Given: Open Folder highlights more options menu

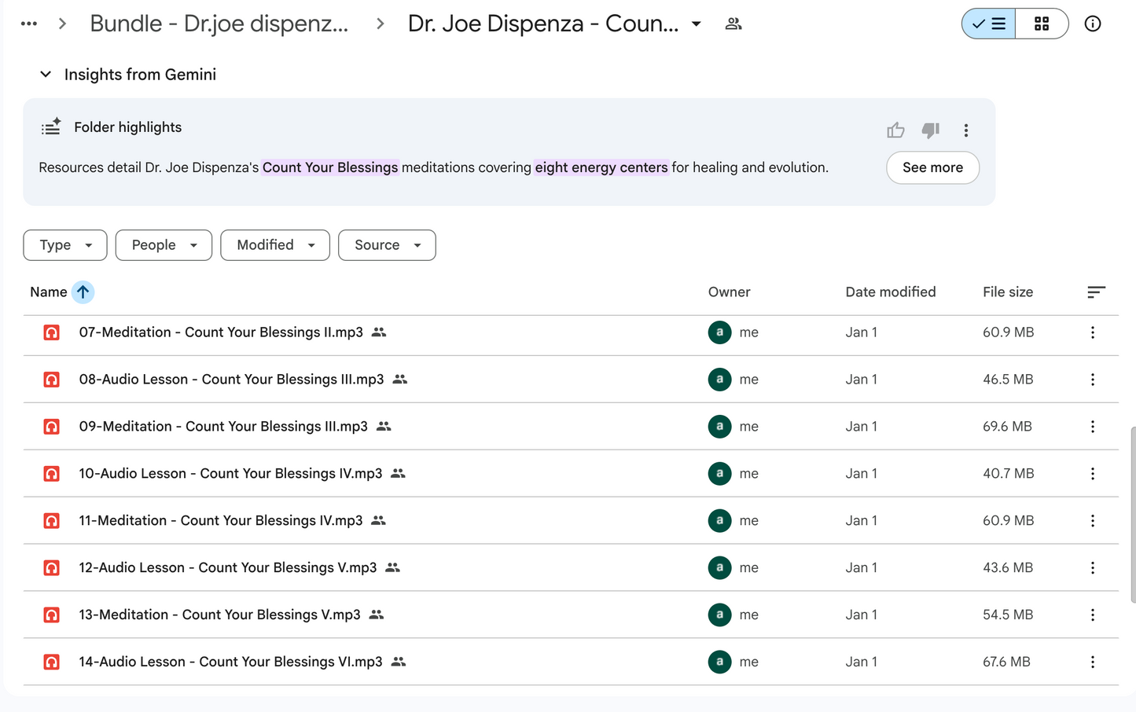Looking at the screenshot, I should pos(966,130).
